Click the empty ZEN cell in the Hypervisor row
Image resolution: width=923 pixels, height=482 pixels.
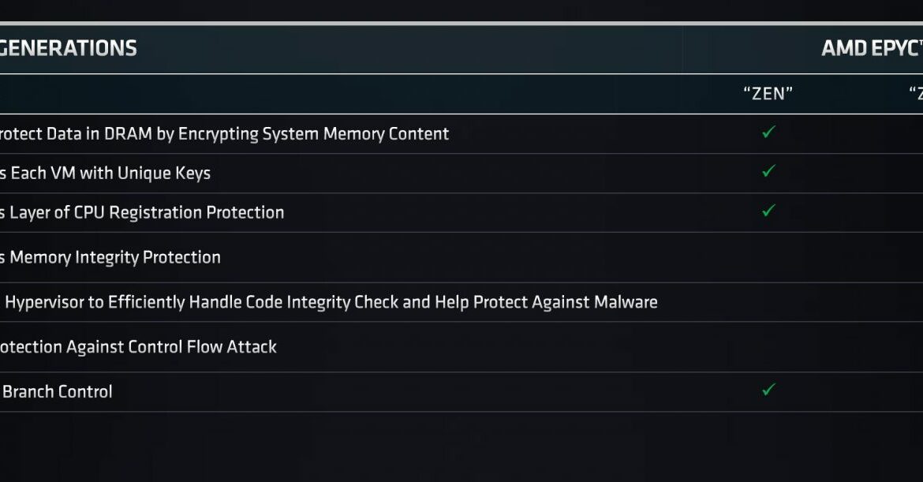coord(768,302)
